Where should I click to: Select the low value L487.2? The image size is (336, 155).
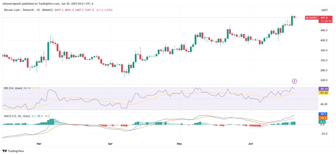pos(79,10)
